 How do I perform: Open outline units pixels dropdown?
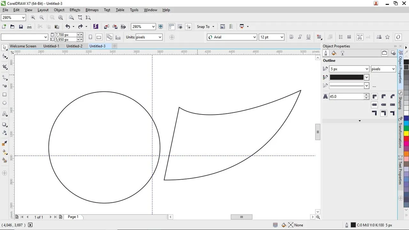(393, 69)
